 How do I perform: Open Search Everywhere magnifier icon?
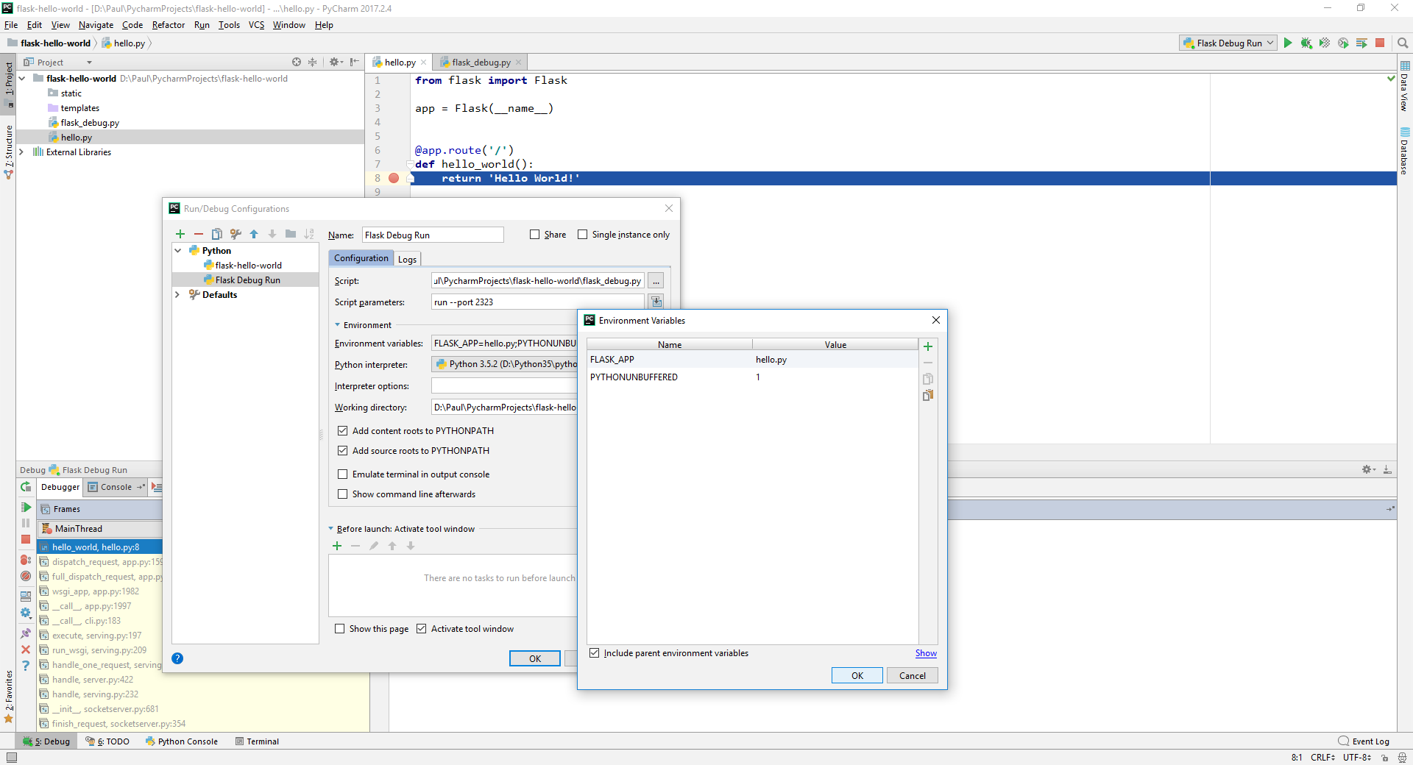tap(1403, 43)
